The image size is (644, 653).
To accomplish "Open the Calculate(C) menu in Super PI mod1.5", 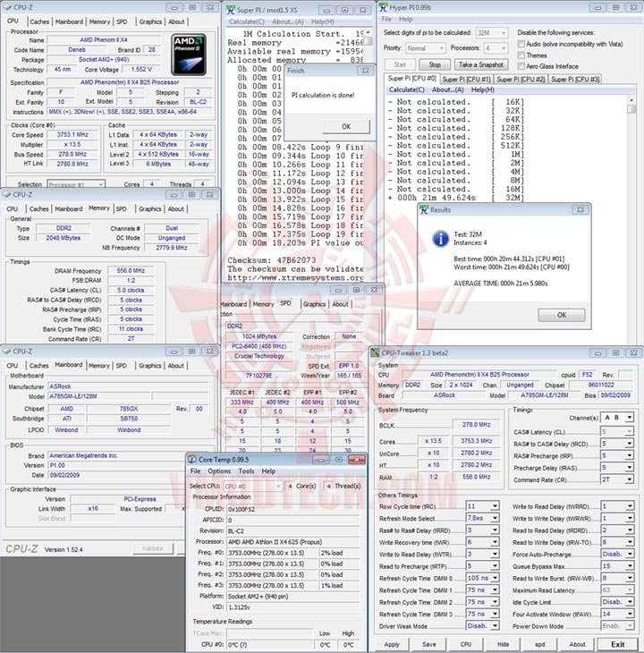I will coord(247,21).
